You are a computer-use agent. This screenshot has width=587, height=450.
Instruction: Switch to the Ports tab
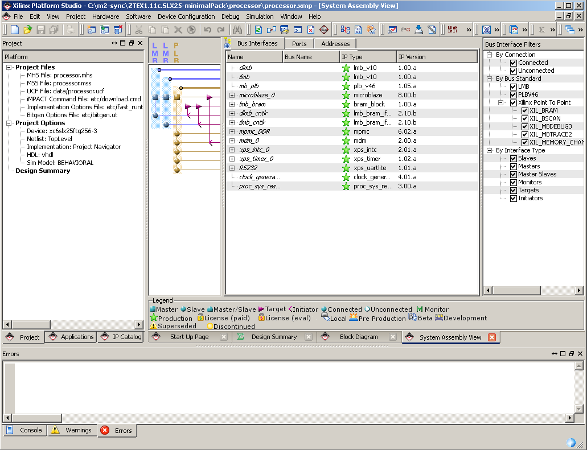coord(299,44)
